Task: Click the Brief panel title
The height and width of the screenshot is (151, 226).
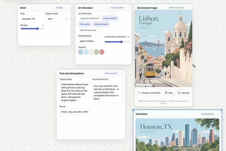Action: tap(23, 8)
